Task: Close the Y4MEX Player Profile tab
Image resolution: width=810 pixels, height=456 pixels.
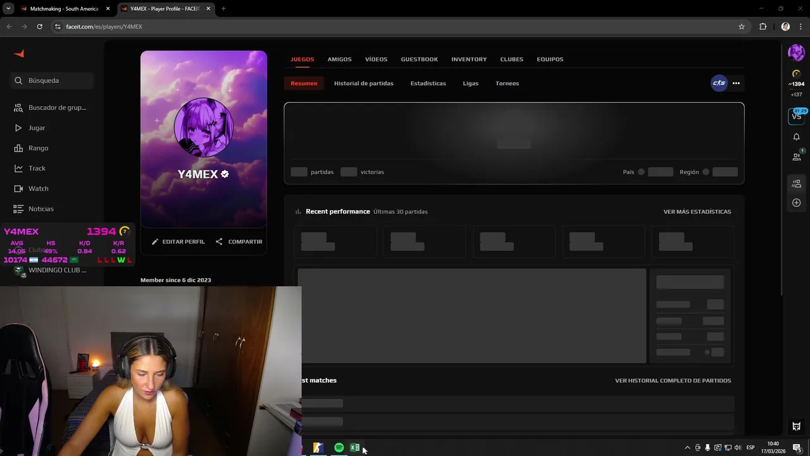Action: coord(207,9)
